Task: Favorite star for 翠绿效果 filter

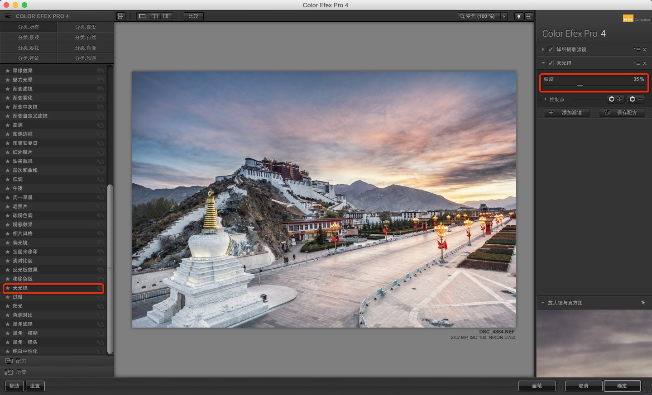Action: tap(8, 71)
